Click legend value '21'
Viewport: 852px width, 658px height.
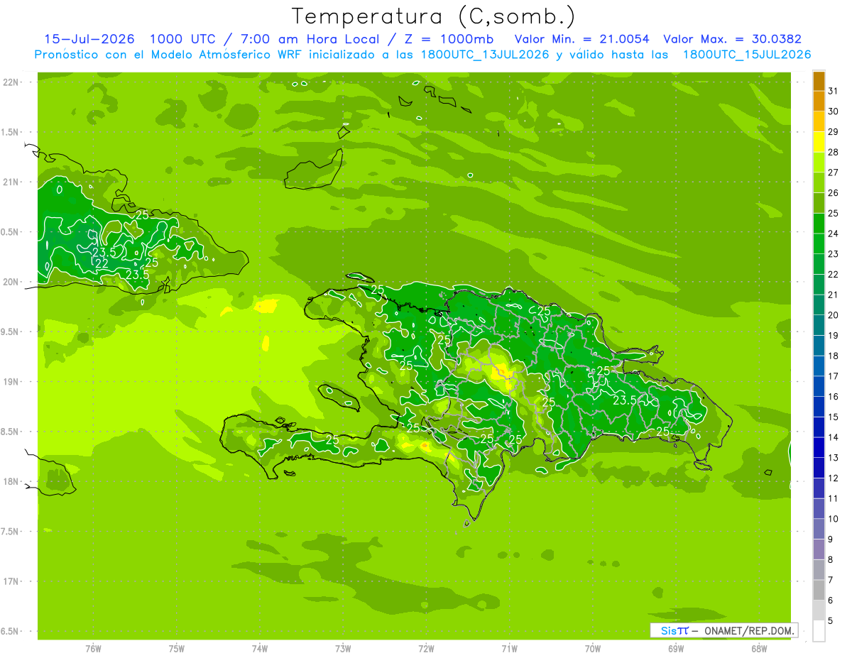(834, 295)
